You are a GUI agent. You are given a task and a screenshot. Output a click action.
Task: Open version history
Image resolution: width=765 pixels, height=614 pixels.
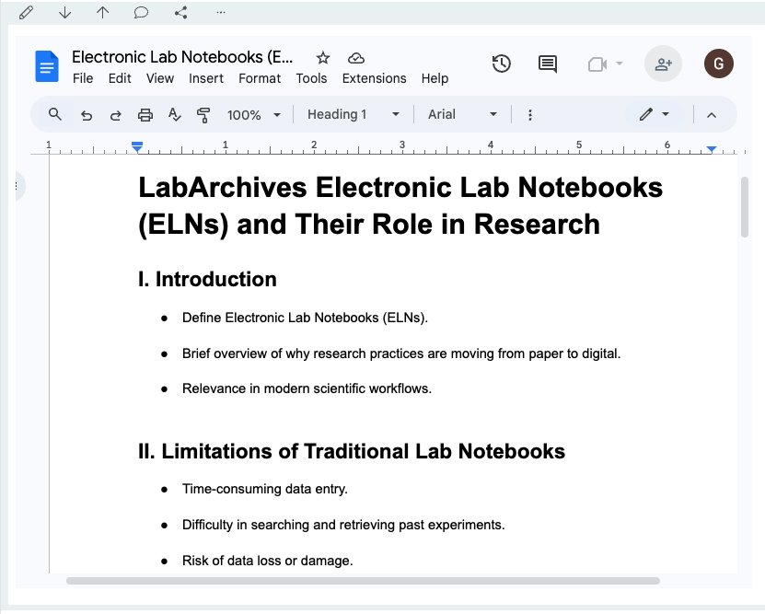501,64
